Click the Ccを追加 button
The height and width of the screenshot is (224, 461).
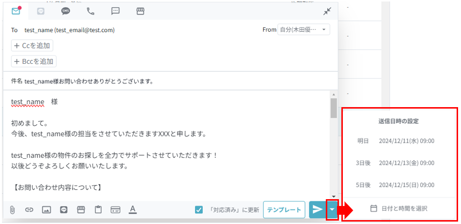(32, 46)
